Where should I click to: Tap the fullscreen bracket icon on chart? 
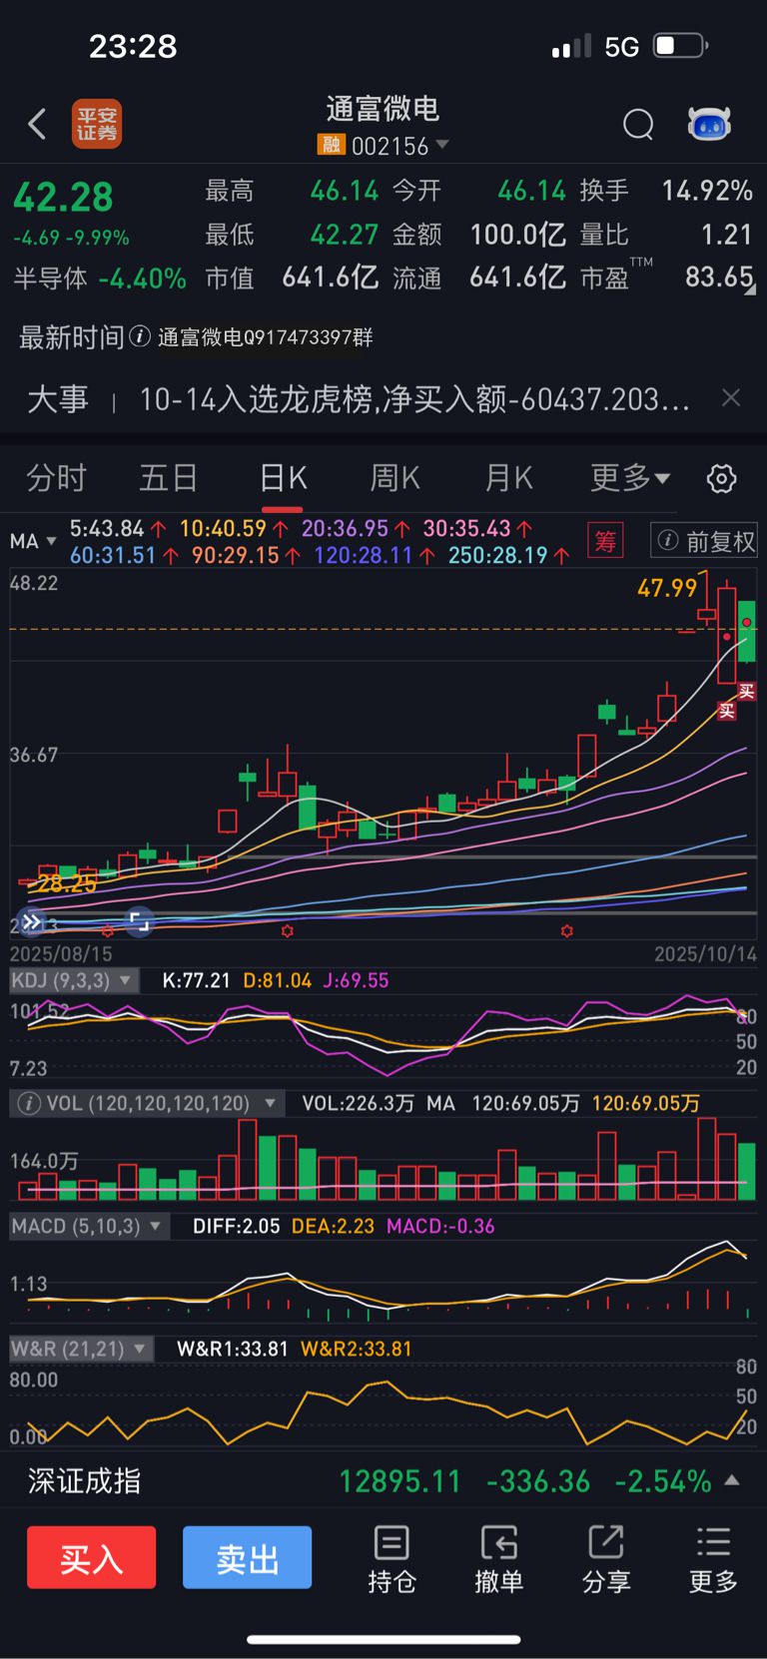[x=139, y=921]
